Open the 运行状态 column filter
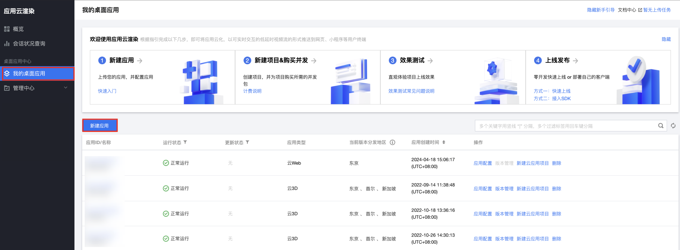The height and width of the screenshot is (250, 680). click(x=185, y=142)
